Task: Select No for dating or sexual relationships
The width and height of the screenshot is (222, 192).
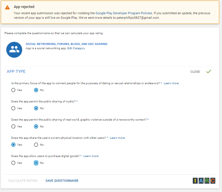Action: [x=36, y=90]
